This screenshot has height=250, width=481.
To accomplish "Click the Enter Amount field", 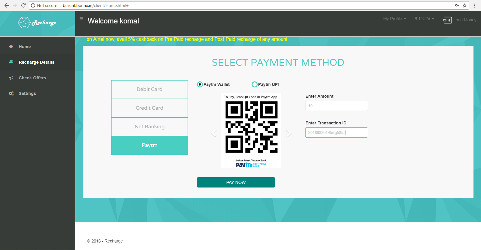I will click(337, 106).
